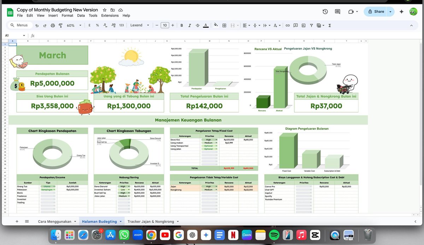The height and width of the screenshot is (245, 424).
Task: Toggle bold formatting
Action: pyautogui.click(x=182, y=25)
